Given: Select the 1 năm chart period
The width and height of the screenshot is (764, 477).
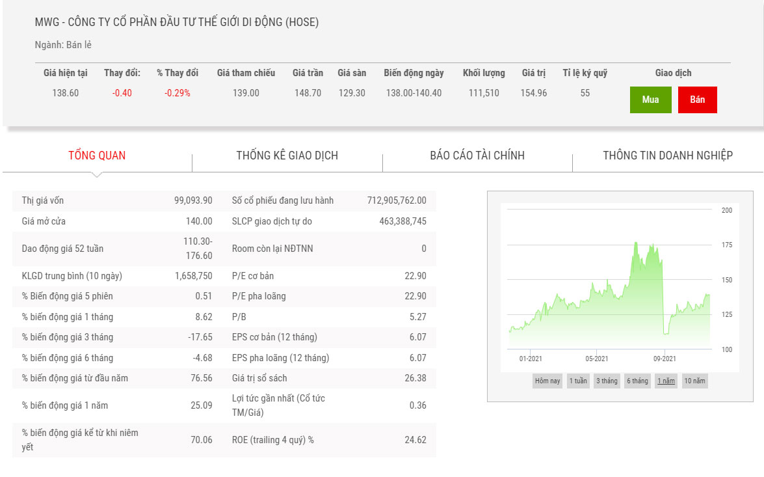Looking at the screenshot, I should [666, 381].
